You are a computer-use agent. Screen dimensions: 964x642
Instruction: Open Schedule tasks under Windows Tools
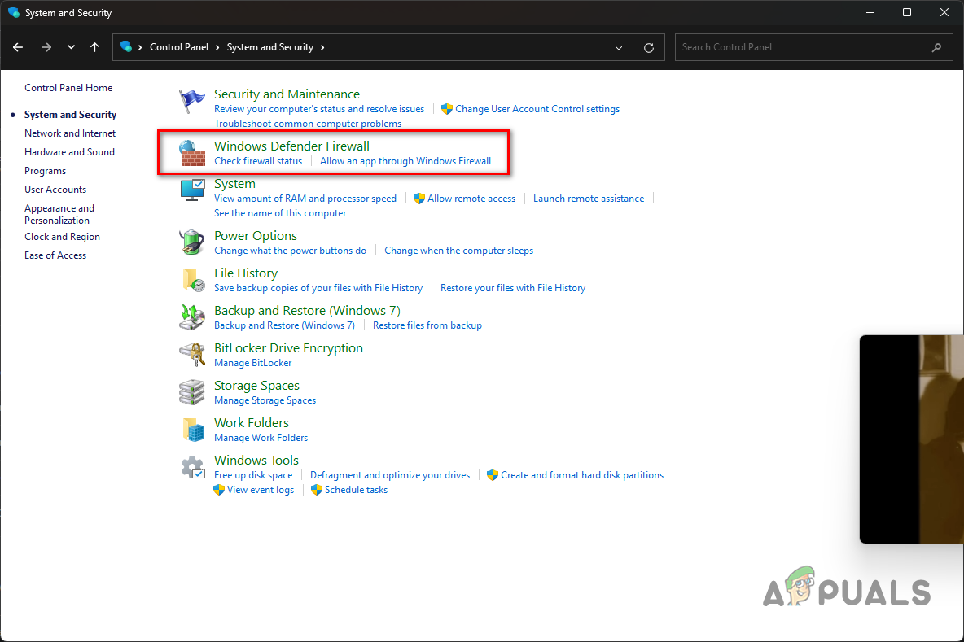(355, 489)
